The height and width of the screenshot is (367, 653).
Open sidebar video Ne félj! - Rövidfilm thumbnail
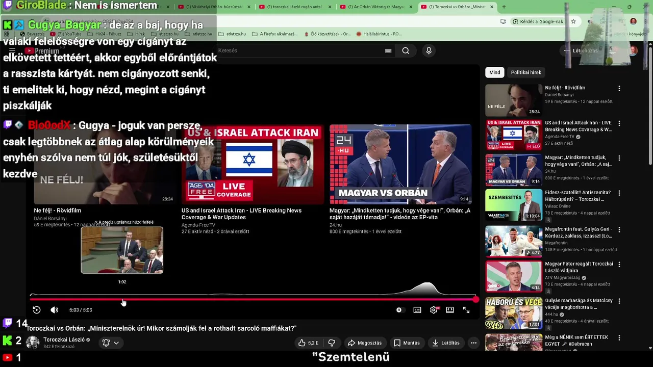(514, 100)
